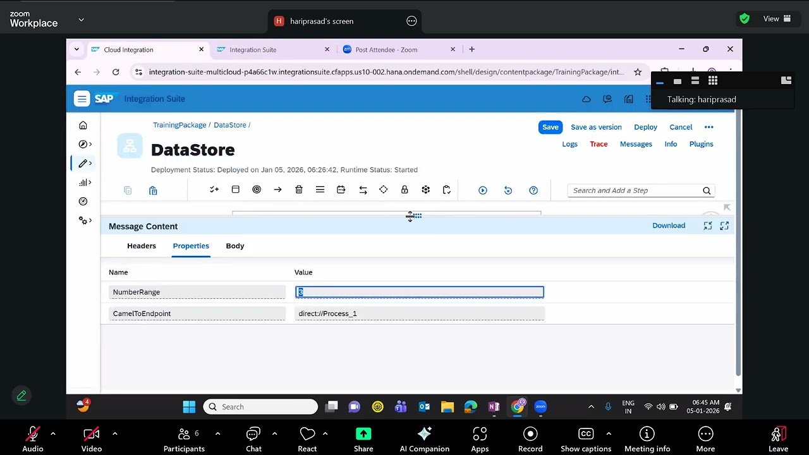Click the Delete trash icon

[299, 190]
